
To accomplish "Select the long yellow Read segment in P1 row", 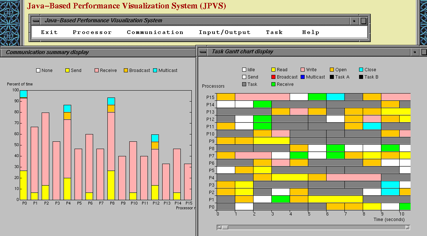I will 335,199.
